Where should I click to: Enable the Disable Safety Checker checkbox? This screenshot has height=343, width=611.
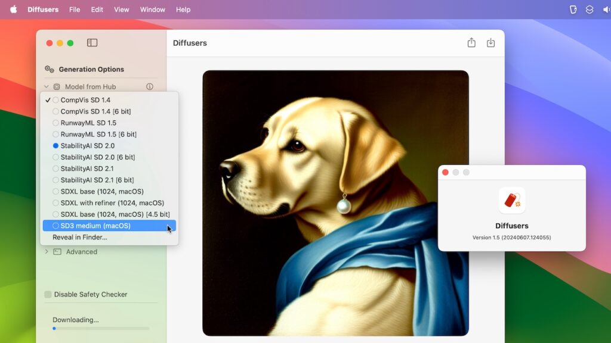point(48,294)
